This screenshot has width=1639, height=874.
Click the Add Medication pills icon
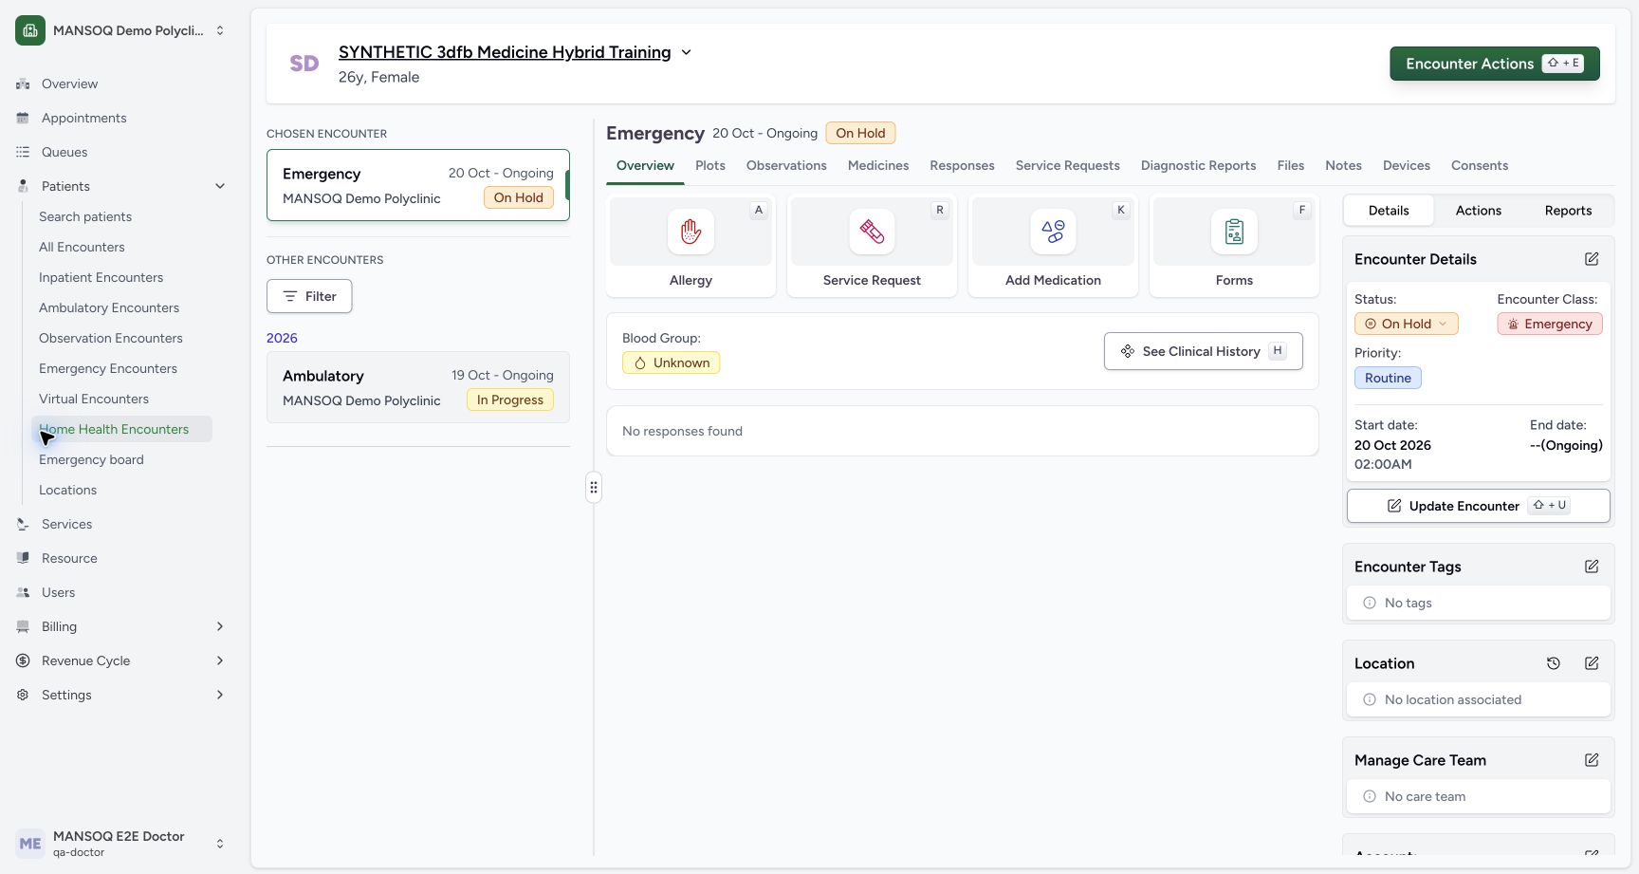1053,232
